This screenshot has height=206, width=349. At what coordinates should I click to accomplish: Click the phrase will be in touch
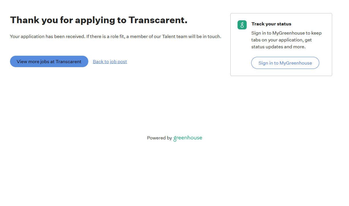[x=204, y=37]
